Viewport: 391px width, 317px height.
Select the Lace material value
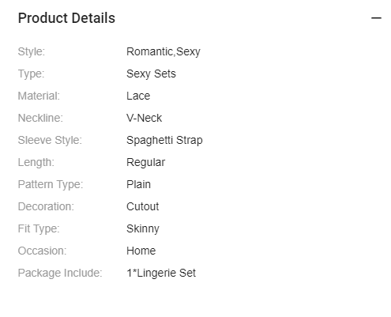[138, 96]
